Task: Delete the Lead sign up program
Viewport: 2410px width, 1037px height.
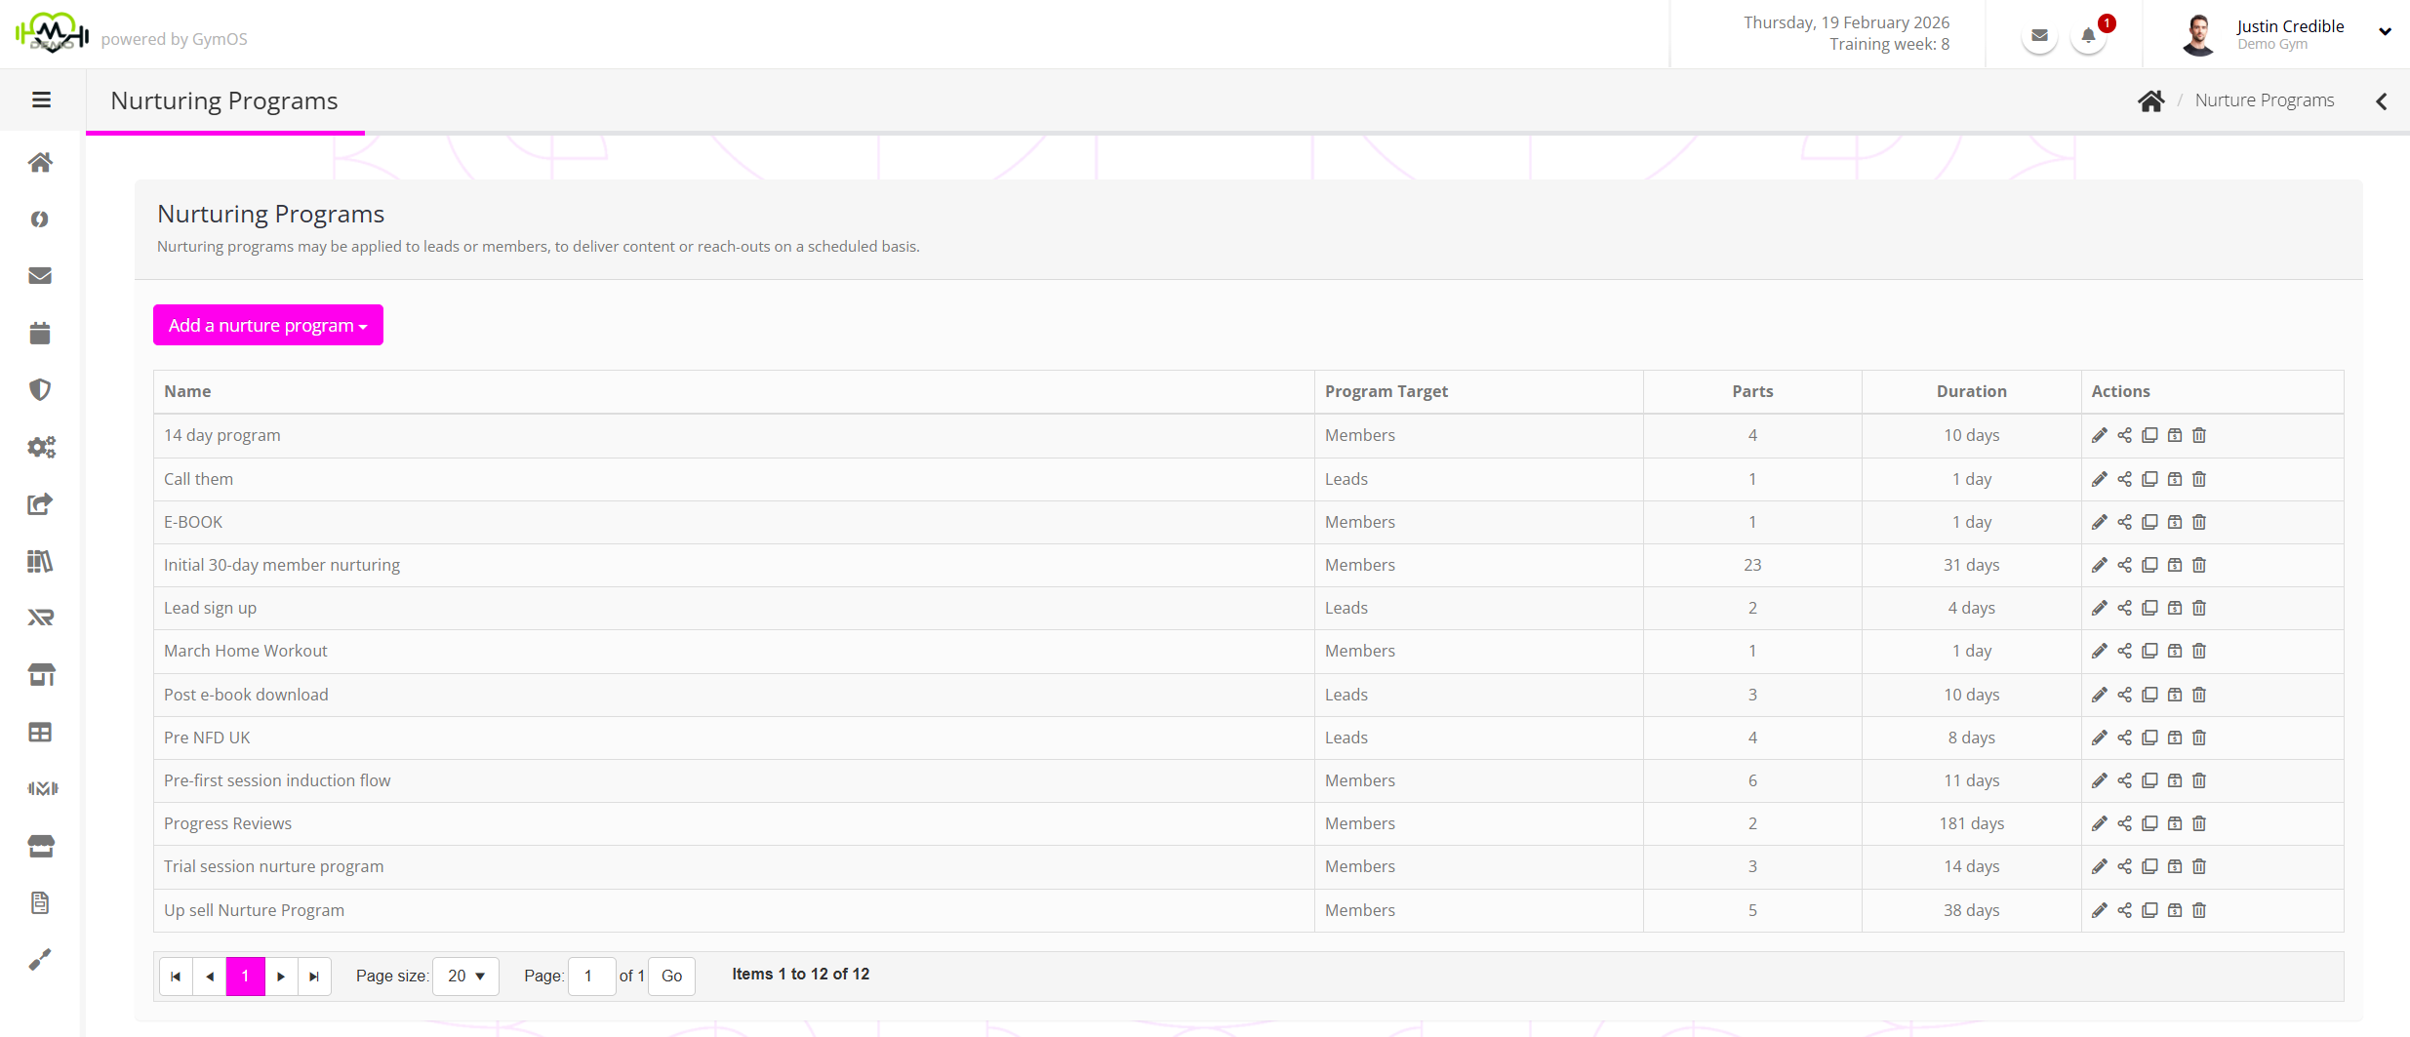Action: tap(2199, 608)
